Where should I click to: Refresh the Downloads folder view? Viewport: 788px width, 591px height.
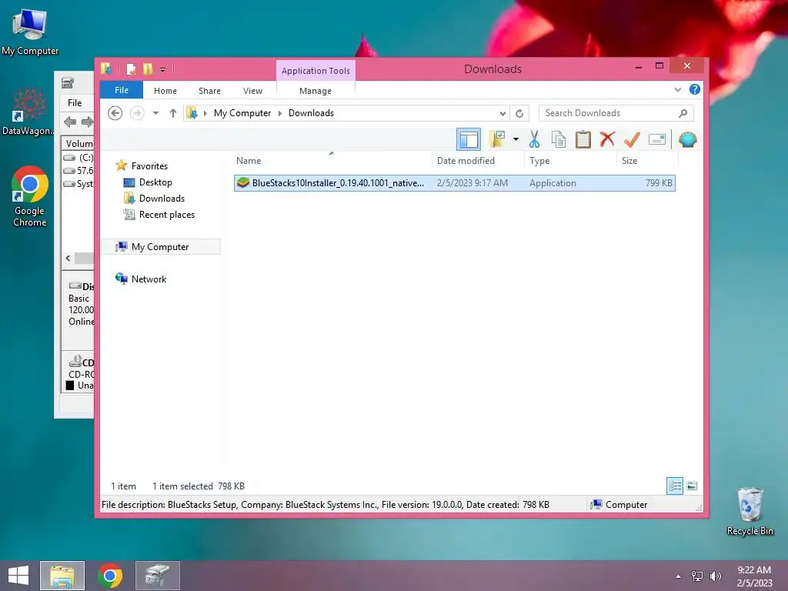click(x=519, y=114)
